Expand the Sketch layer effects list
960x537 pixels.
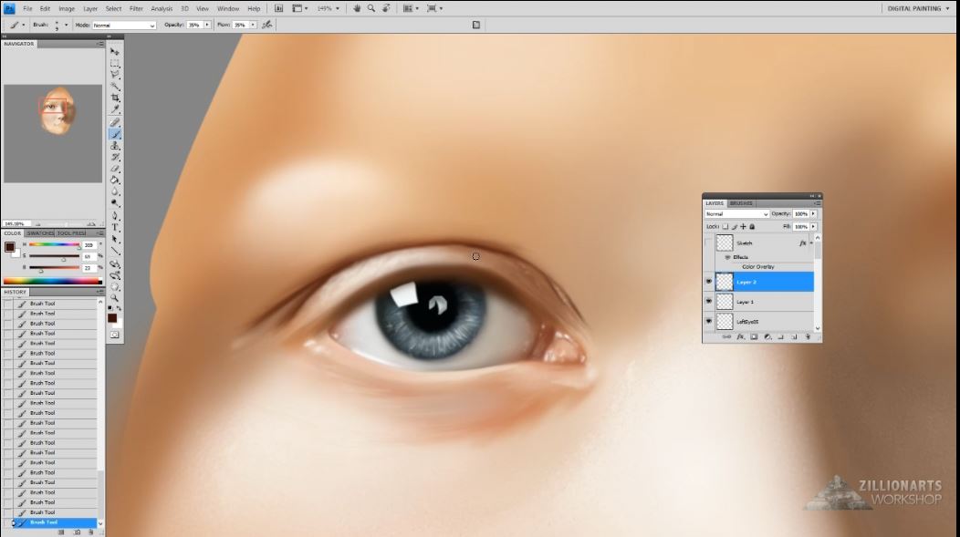pos(811,243)
